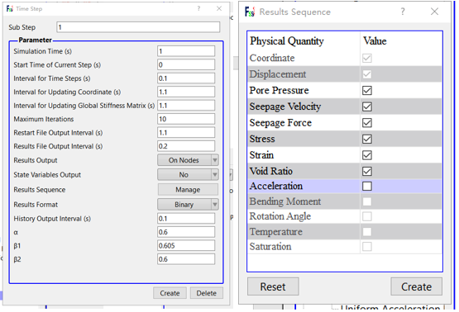
Task: Open help in Results Sequence dialog
Action: pyautogui.click(x=403, y=12)
